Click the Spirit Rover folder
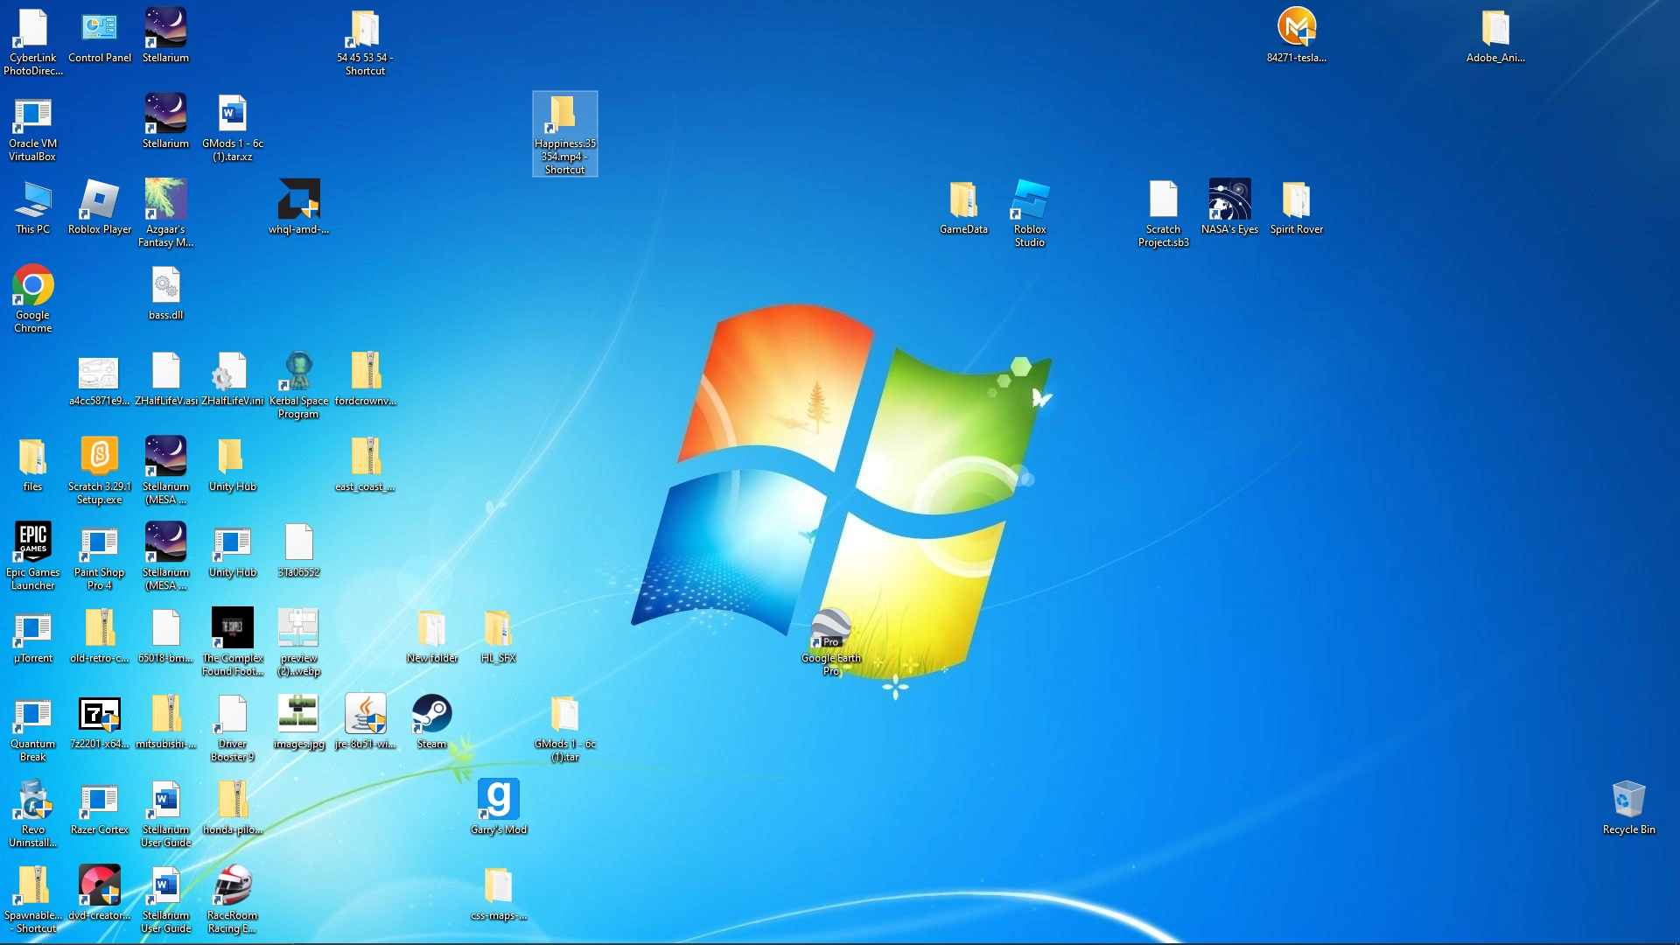The image size is (1680, 945). point(1296,200)
